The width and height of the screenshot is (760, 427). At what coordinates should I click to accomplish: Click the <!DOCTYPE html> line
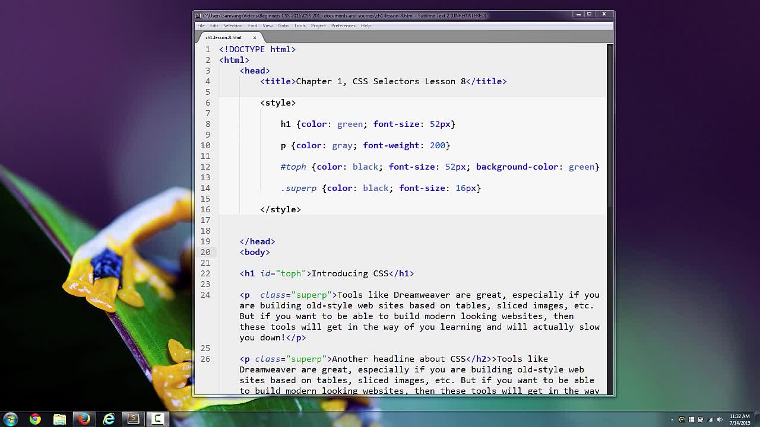point(257,49)
